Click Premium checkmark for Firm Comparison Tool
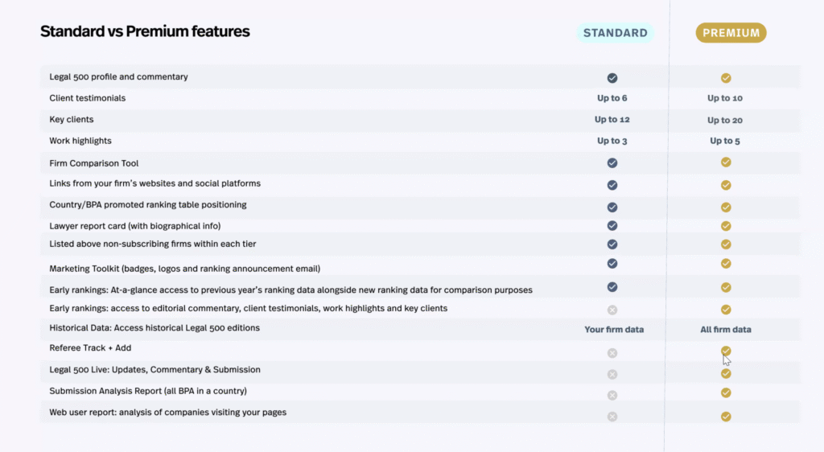Viewport: 824px width, 452px height. [726, 162]
